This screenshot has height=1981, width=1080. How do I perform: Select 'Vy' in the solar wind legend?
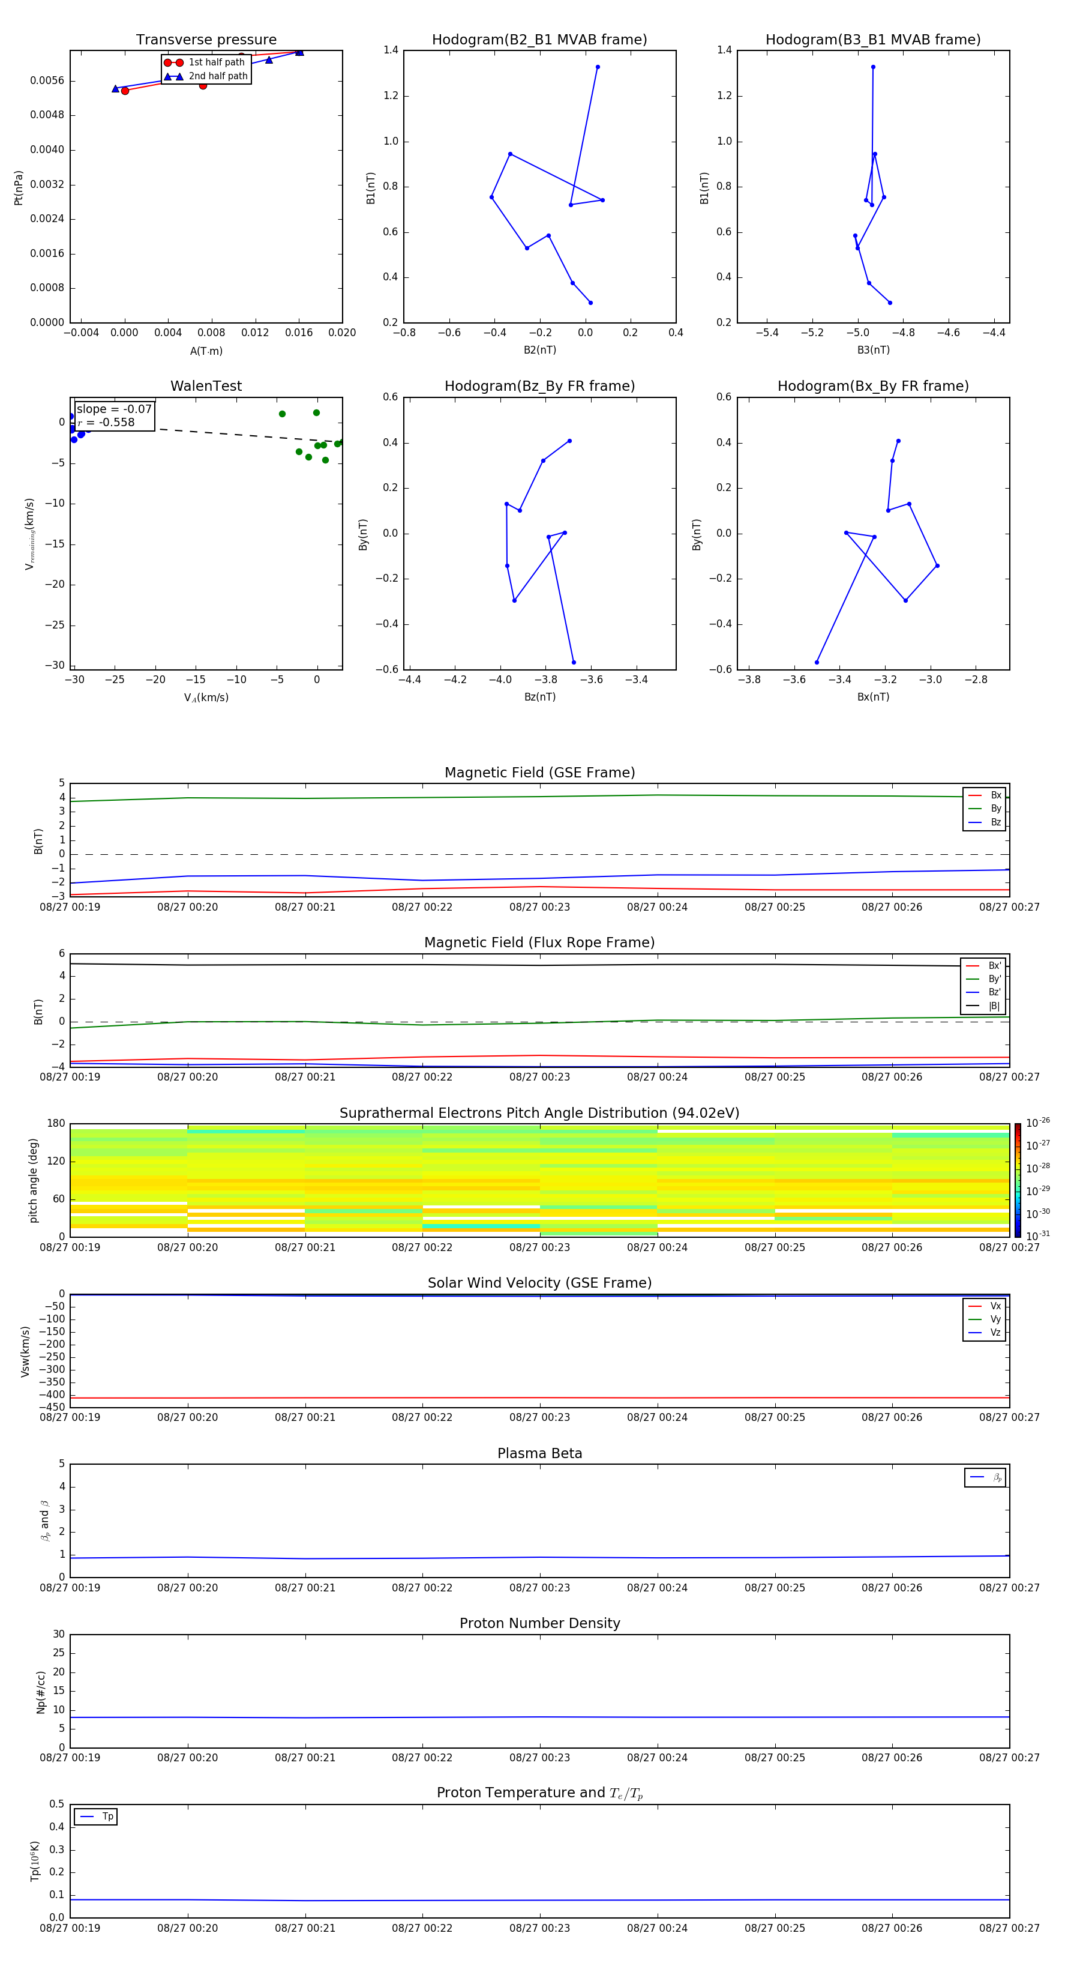coord(985,1319)
